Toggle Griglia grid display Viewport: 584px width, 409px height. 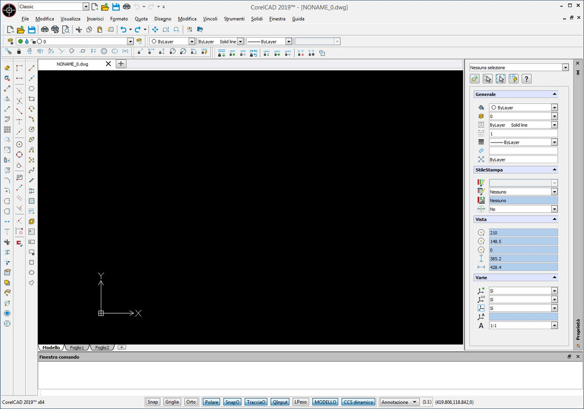(x=172, y=402)
